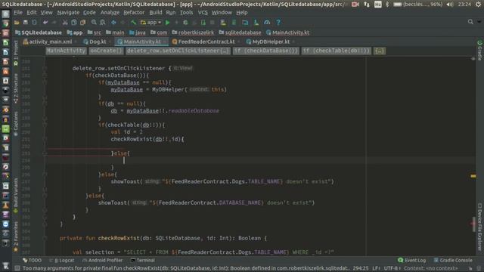The width and height of the screenshot is (484, 272).
Task: Run app with green play button
Action: 168,23
